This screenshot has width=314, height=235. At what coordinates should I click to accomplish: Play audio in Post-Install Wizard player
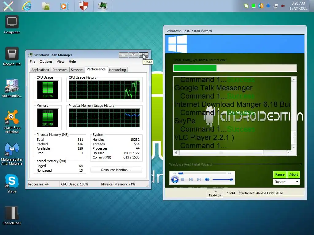click(174, 179)
